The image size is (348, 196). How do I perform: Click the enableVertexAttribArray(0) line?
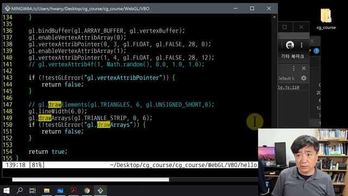[x=77, y=38]
